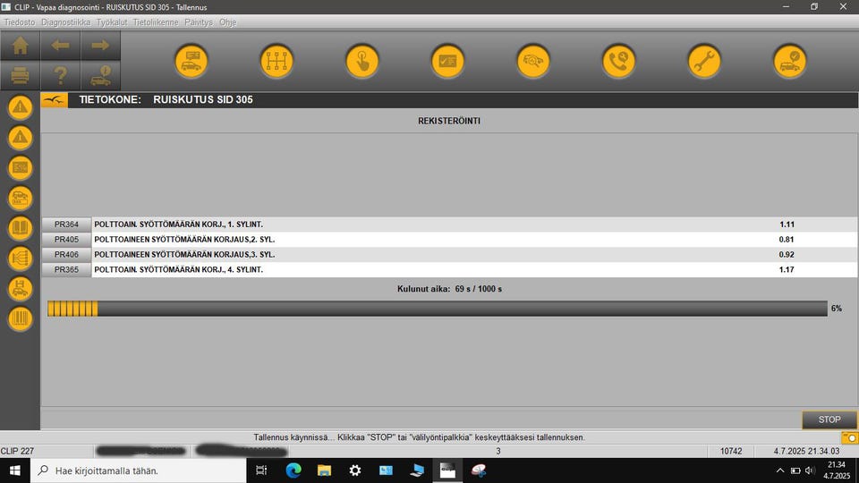The width and height of the screenshot is (859, 483).
Task: Open the first warning triangle sidebar icon
Action: click(21, 107)
